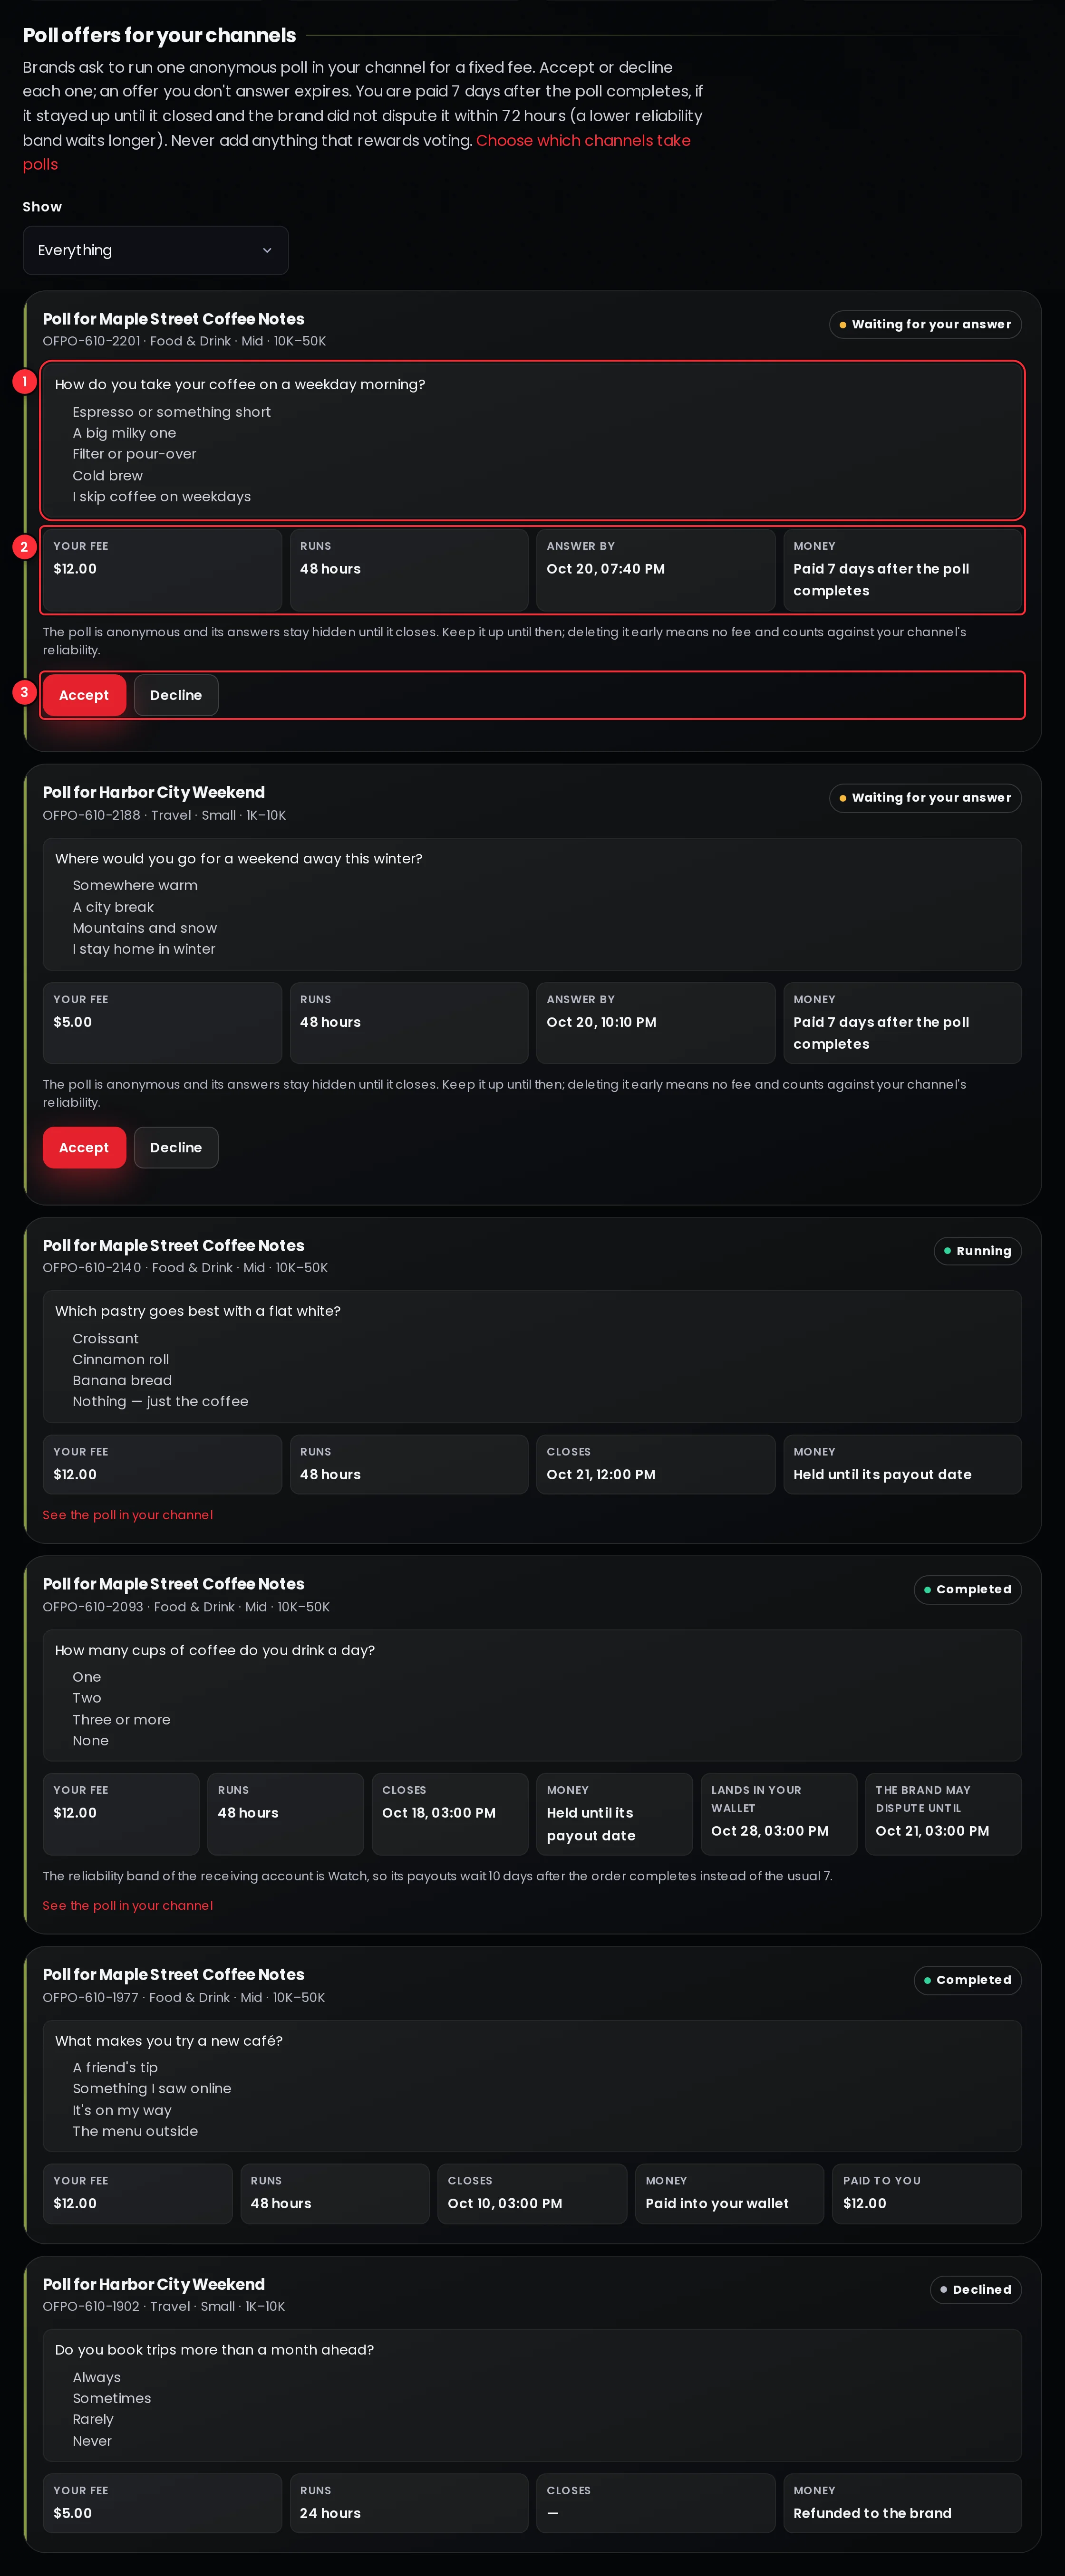Select option 'Something I saw online'

click(151, 2088)
